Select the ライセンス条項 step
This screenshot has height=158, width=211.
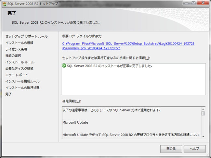pos(16,49)
